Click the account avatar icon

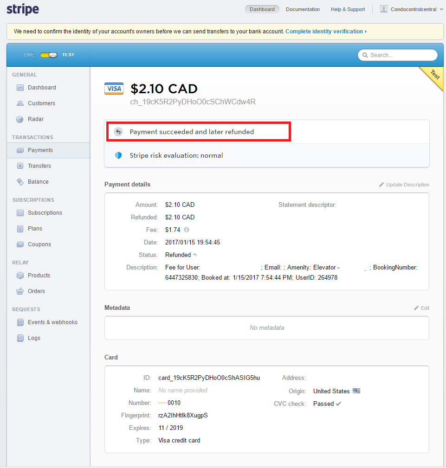pyautogui.click(x=383, y=9)
